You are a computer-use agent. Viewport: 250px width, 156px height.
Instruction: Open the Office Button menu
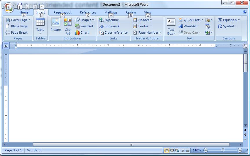click(x=9, y=7)
